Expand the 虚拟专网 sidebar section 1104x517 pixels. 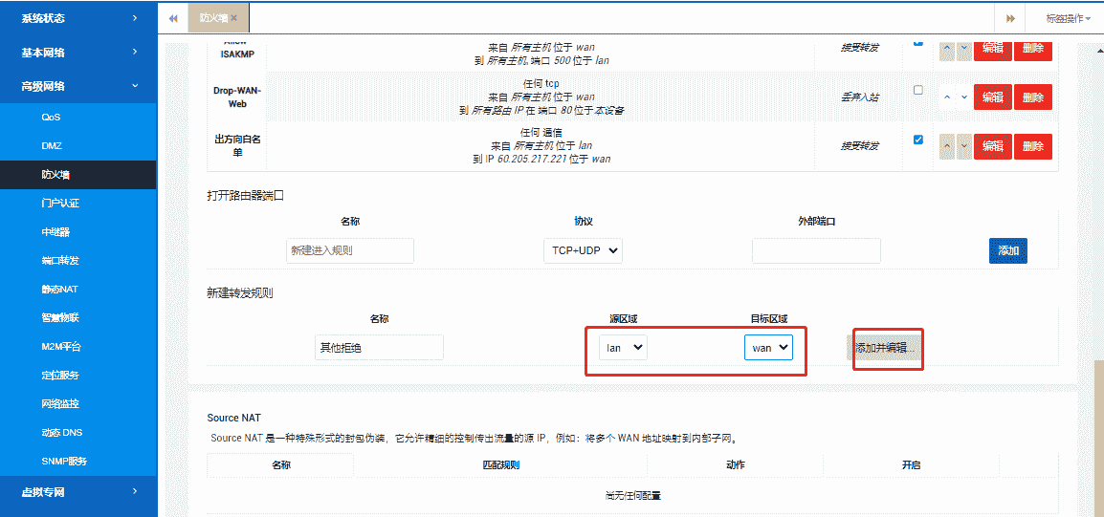coord(78,492)
